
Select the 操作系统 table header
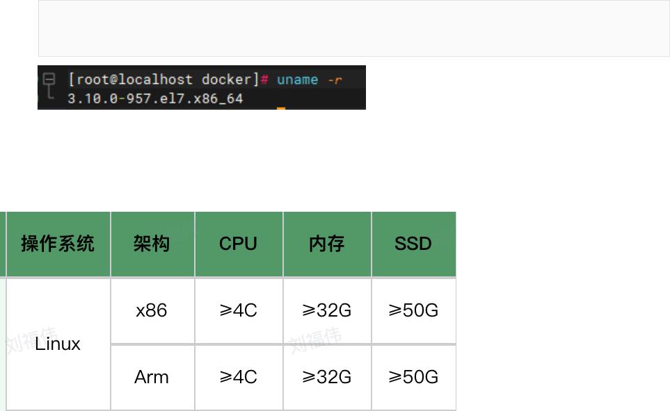[x=58, y=244]
